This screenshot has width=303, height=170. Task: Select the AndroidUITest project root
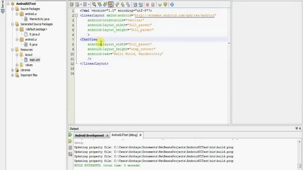pyautogui.click(x=26, y=4)
